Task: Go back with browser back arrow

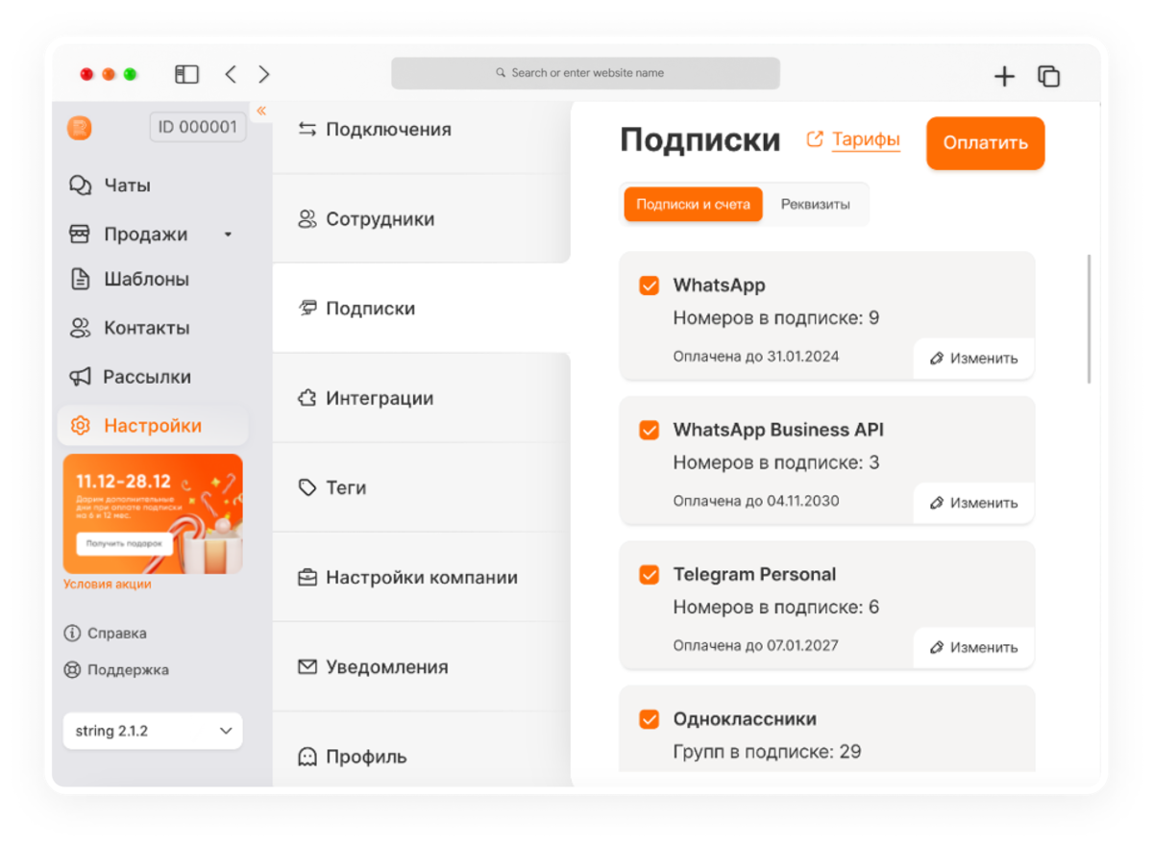Action: coord(231,74)
